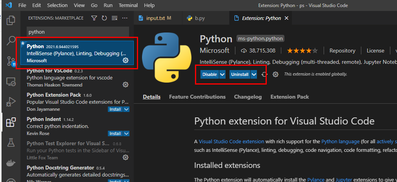Click the ms-python.python identifier badge

260,39
